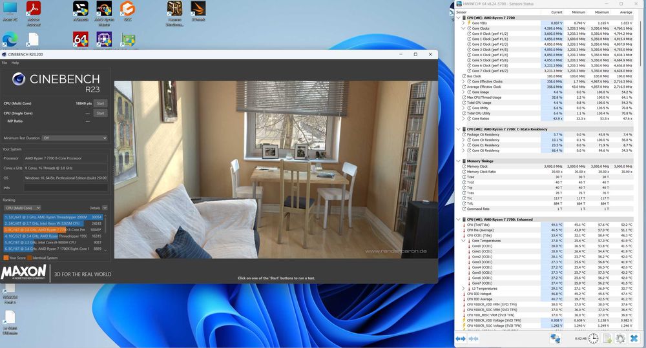Viewport: 646px width, 348px height.
Task: Select the Ryzen 7 1700X ranking entry
Action: click(x=53, y=249)
